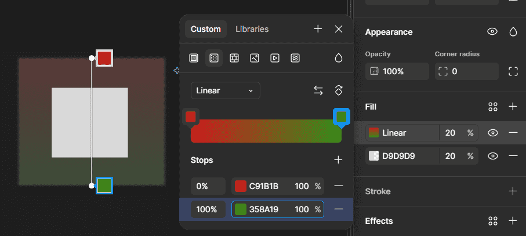Hide the D9D9D9 fill
Viewport: 526px width, 236px height.
click(492, 156)
